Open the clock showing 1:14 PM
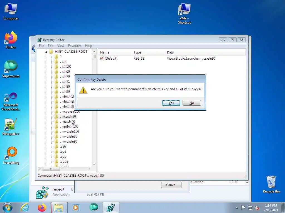 click(271, 208)
